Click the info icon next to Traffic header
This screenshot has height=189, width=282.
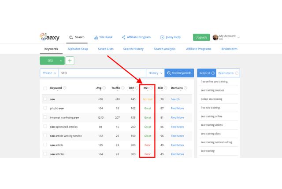(123, 88)
